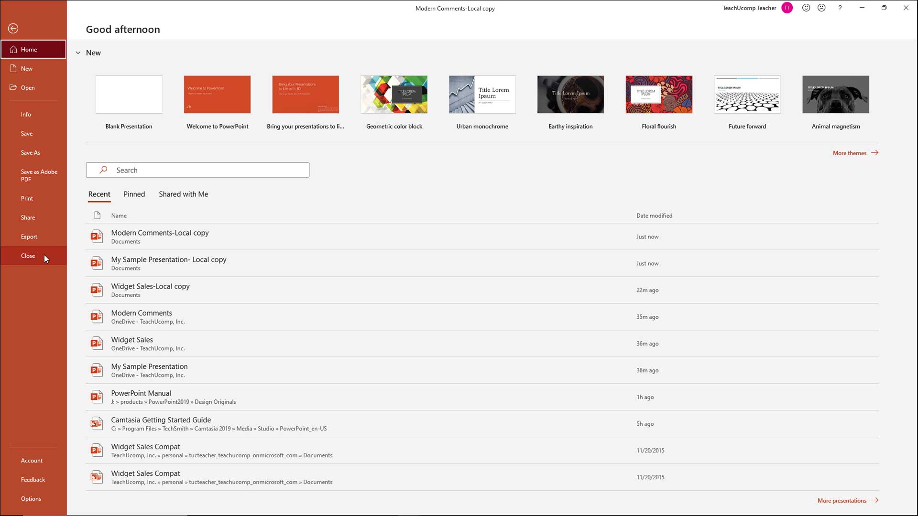Open the Save As menu item

coord(31,153)
